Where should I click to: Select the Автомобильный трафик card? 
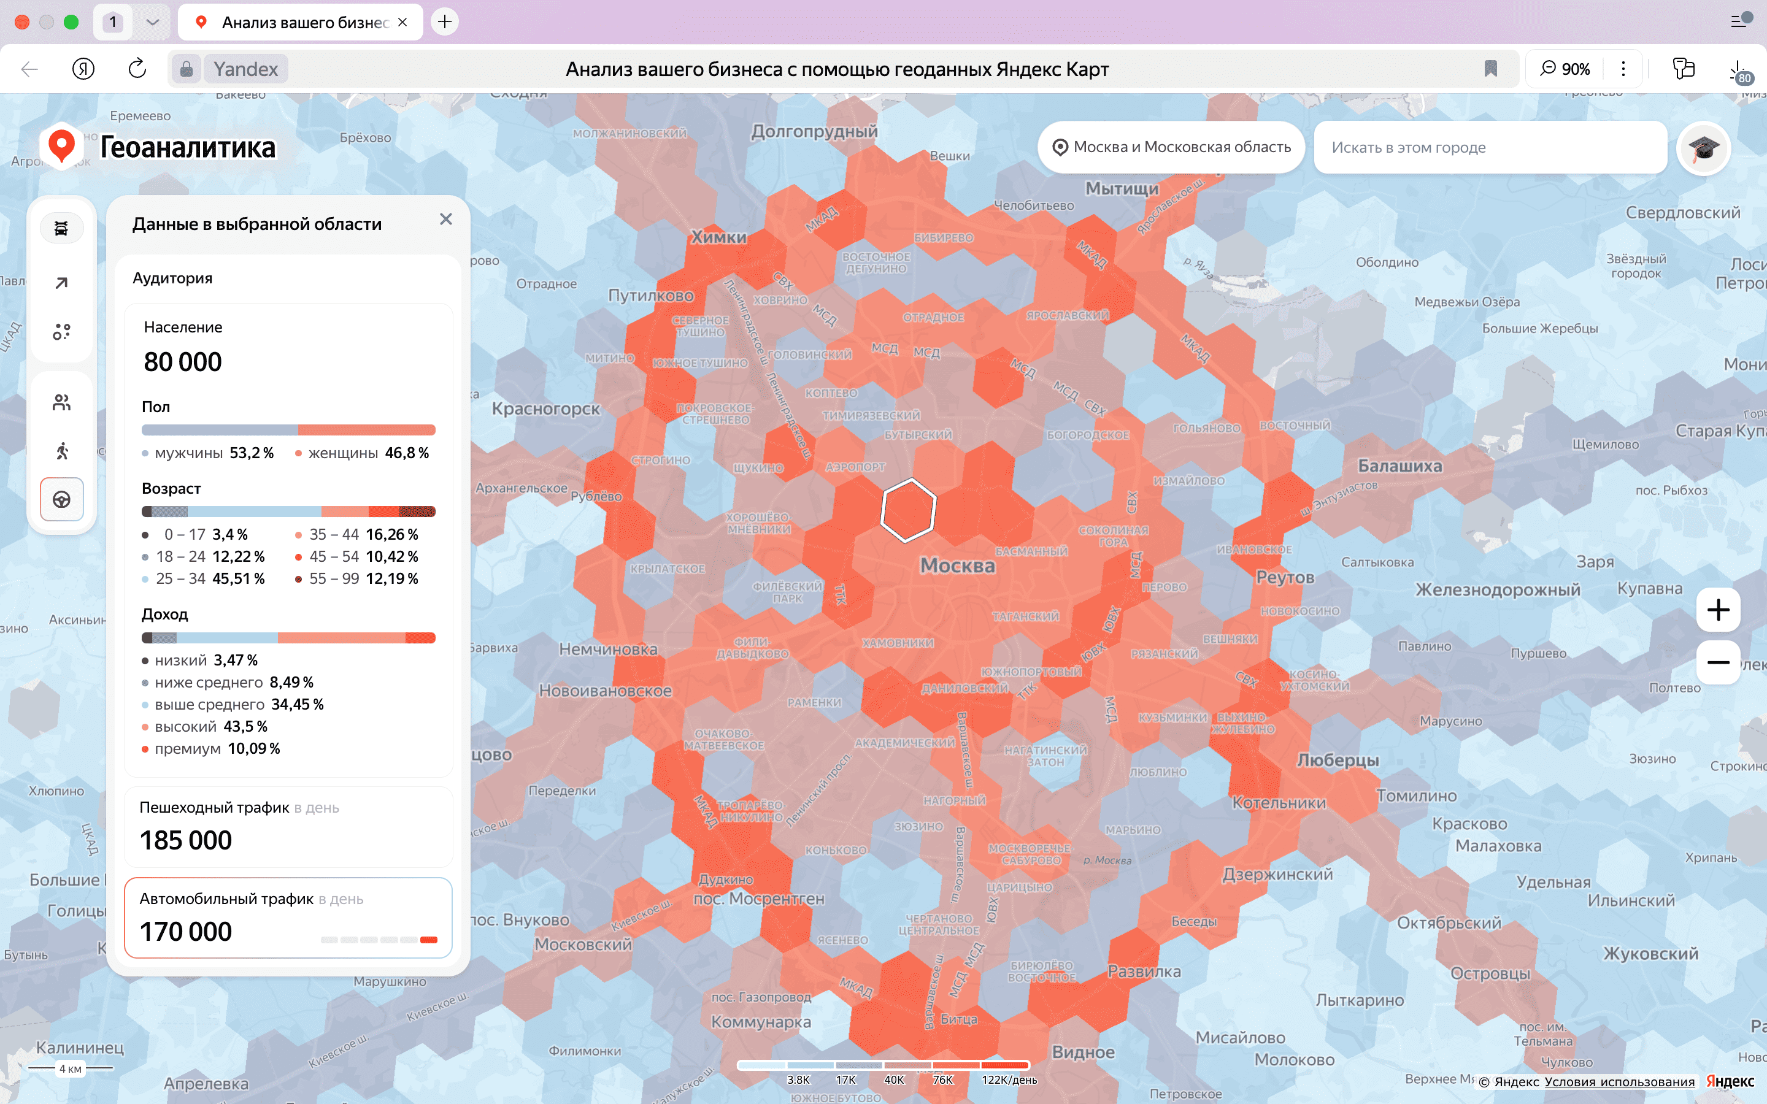pos(288,917)
